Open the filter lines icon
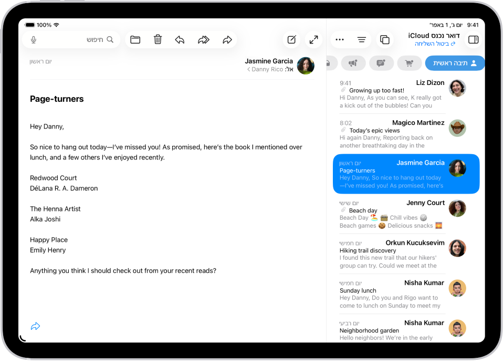 362,39
